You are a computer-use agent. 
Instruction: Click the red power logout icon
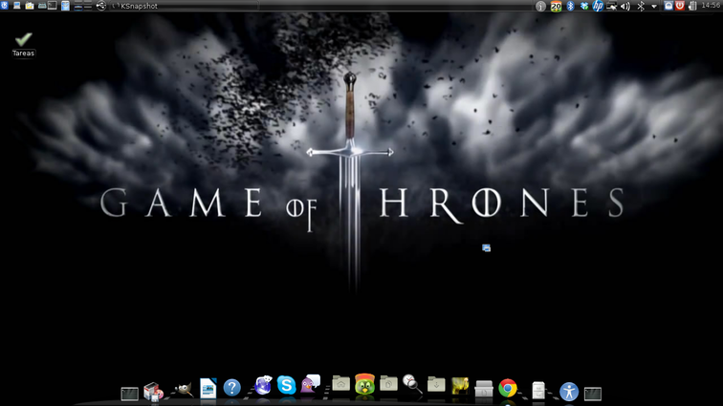[680, 6]
